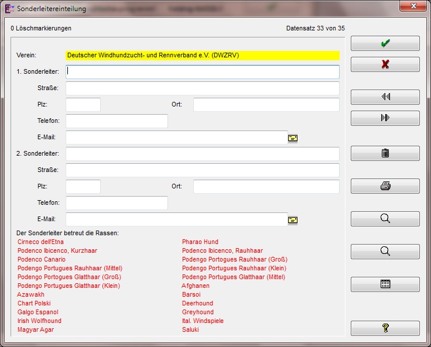Select breed Magyar Agar

(36, 329)
